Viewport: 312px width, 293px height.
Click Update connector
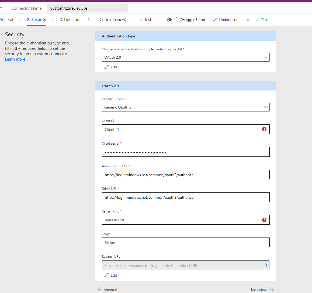pos(233,19)
